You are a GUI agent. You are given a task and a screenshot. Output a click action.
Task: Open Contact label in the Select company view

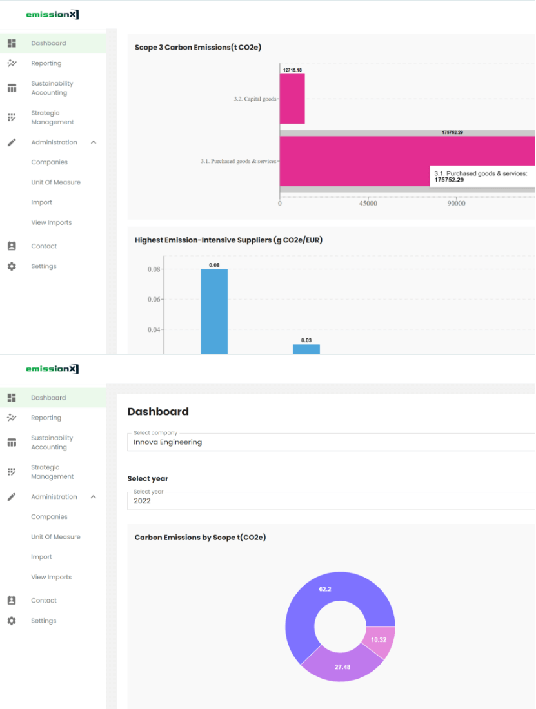[x=44, y=601]
